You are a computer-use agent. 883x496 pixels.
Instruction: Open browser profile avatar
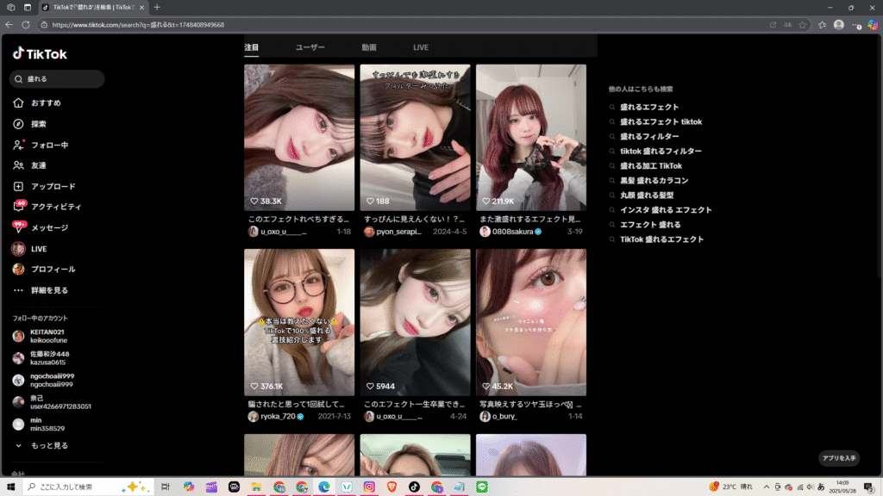pyautogui.click(x=838, y=25)
